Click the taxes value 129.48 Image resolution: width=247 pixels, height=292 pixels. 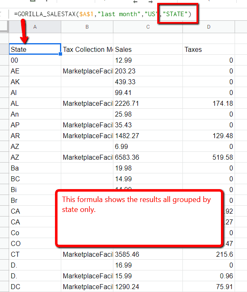coord(209,136)
